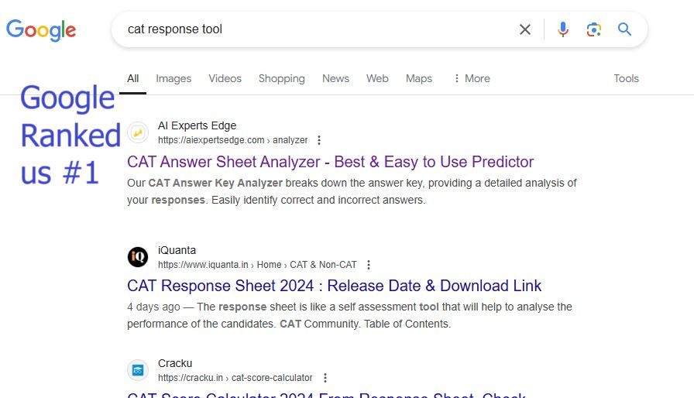Viewport: 694px width, 398px height.
Task: Switch to the Images tab
Action: click(173, 78)
